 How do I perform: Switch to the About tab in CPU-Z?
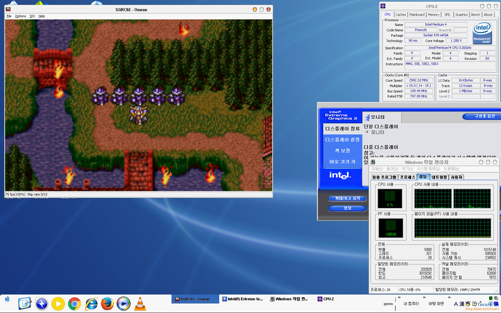[488, 15]
